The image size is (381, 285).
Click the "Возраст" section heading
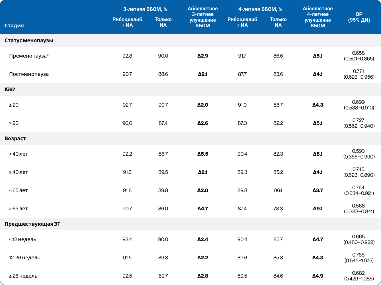(15, 139)
